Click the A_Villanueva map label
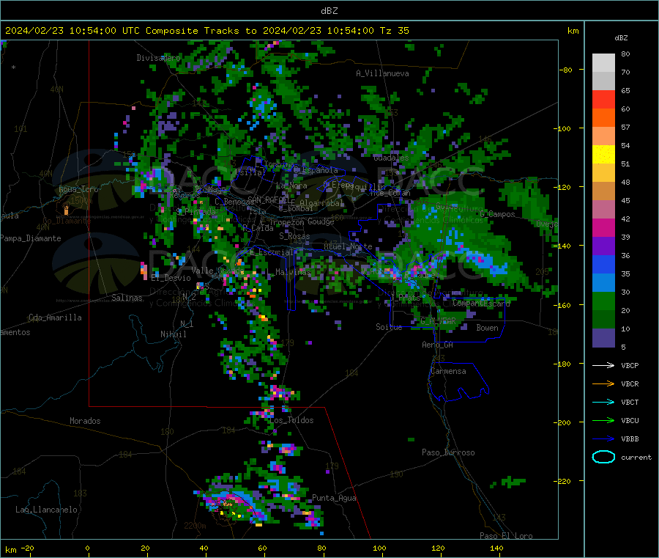 point(382,73)
